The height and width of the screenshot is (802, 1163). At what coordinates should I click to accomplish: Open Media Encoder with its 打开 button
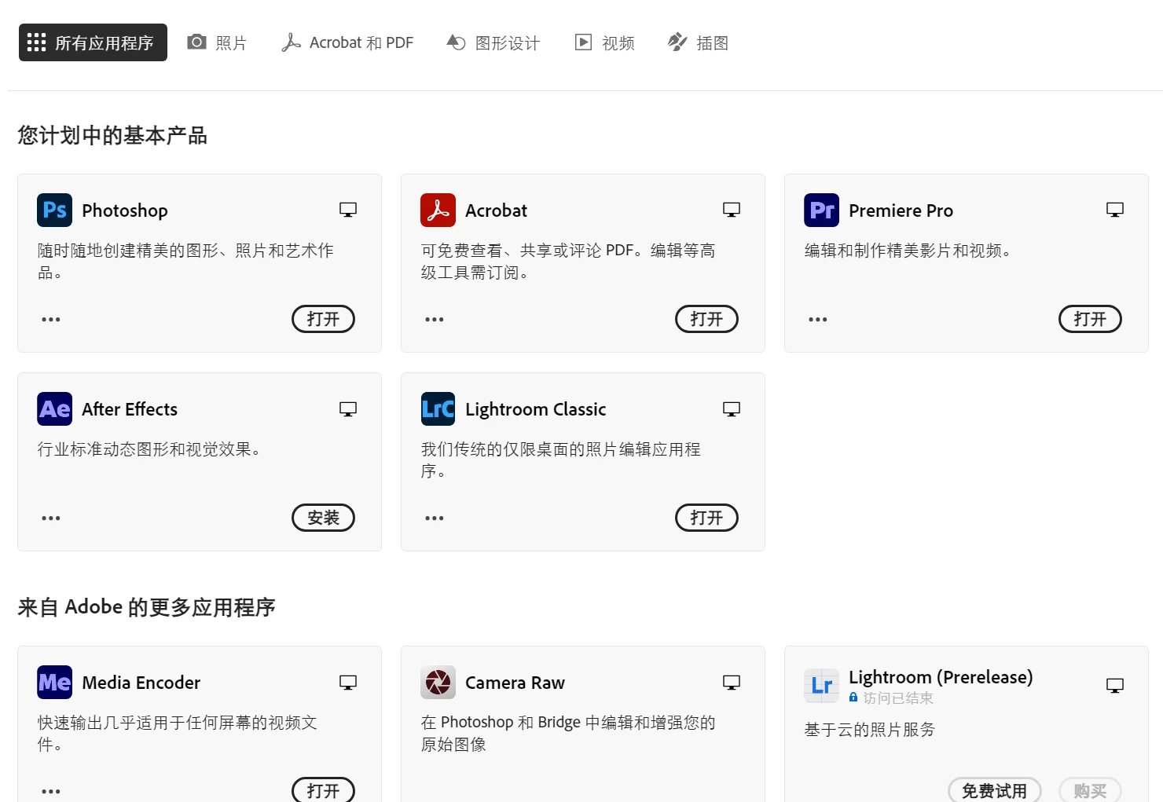point(323,790)
